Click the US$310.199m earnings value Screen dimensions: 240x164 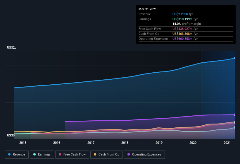pos(182,19)
